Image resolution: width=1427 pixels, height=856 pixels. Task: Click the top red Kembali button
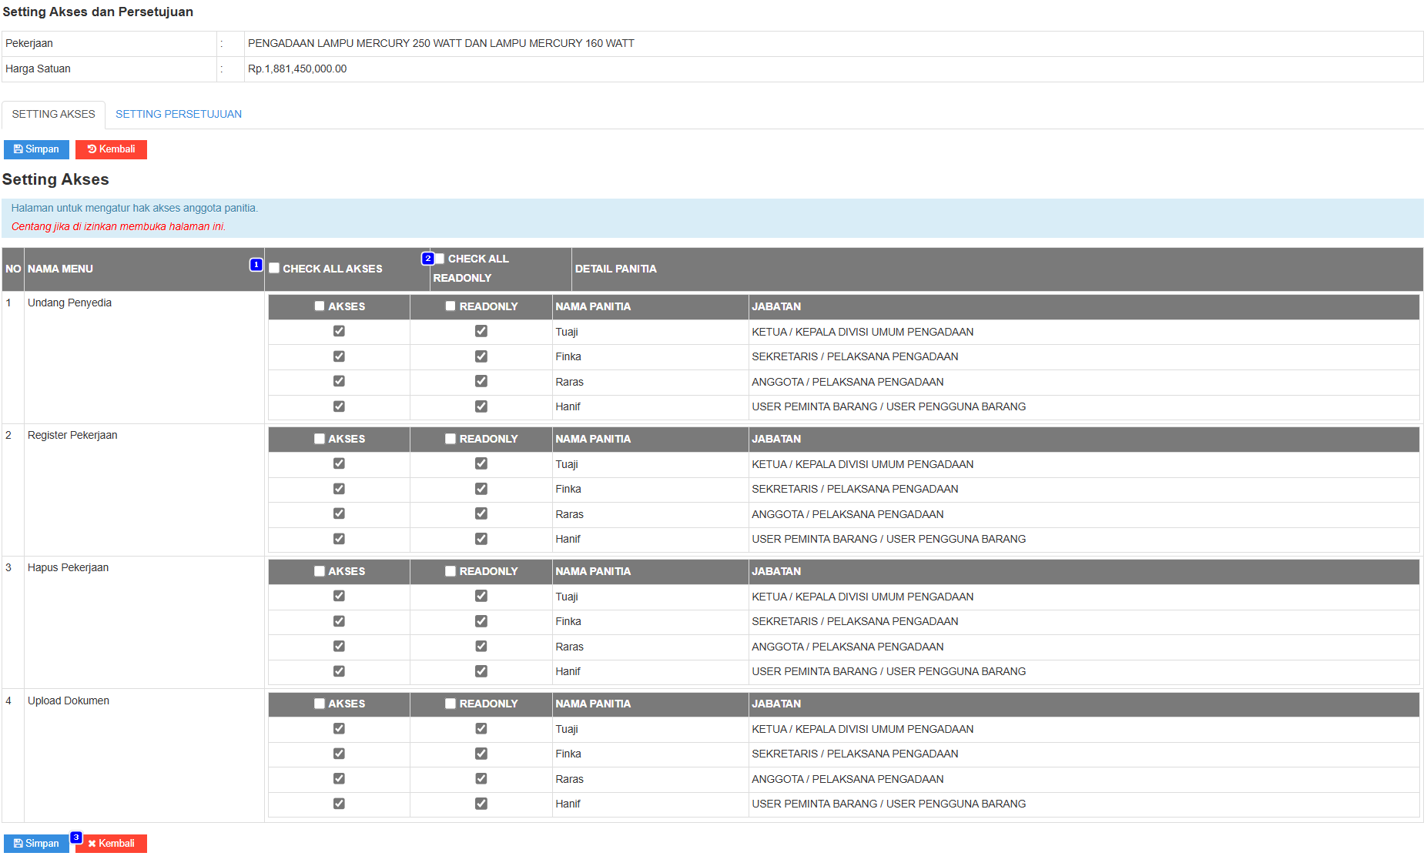(x=111, y=149)
